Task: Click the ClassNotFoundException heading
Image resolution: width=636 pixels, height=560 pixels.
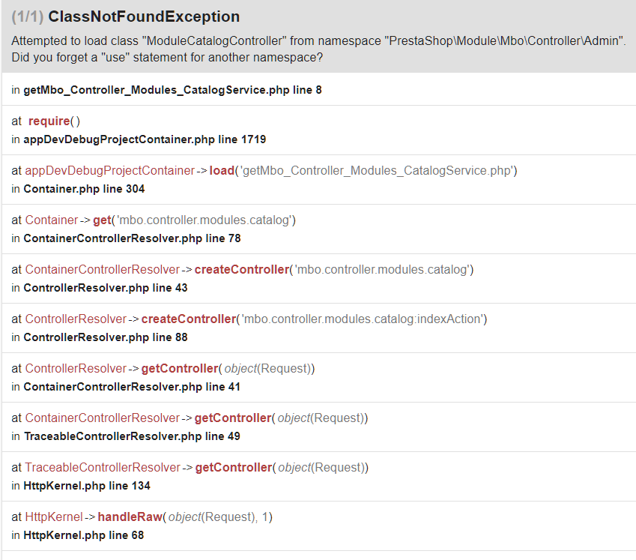Action: click(144, 16)
